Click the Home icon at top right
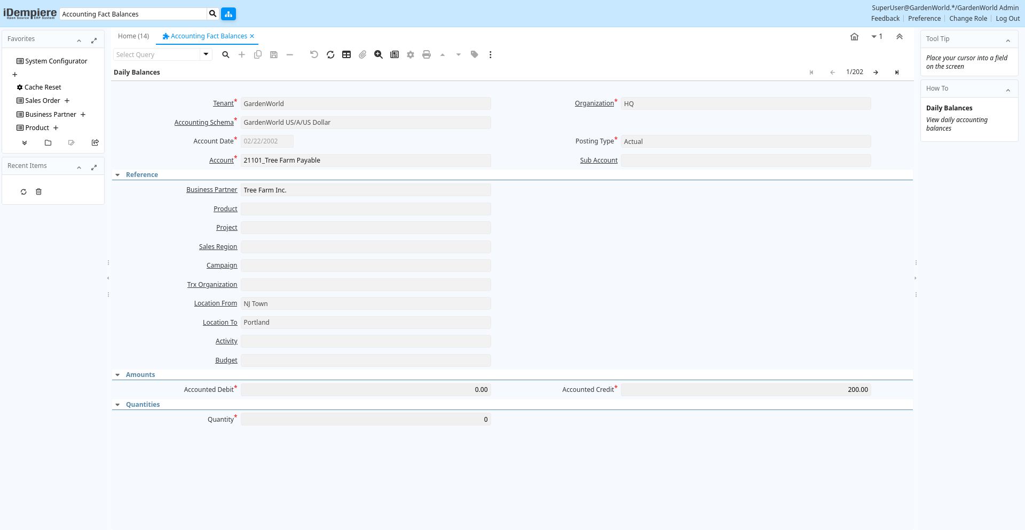This screenshot has height=530, width=1025. point(854,37)
